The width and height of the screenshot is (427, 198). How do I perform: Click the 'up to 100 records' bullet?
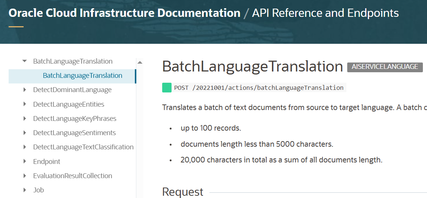(211, 128)
